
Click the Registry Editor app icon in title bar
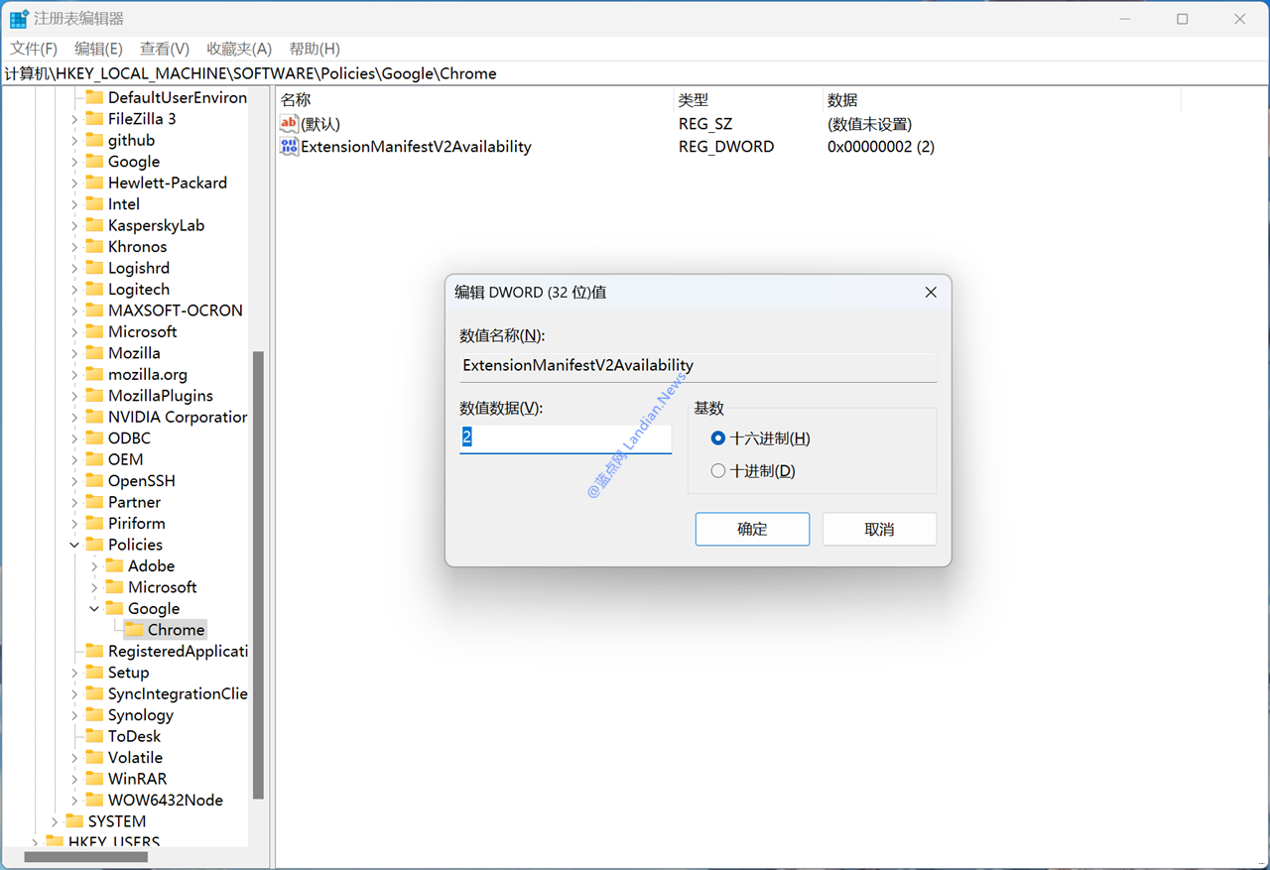(19, 19)
